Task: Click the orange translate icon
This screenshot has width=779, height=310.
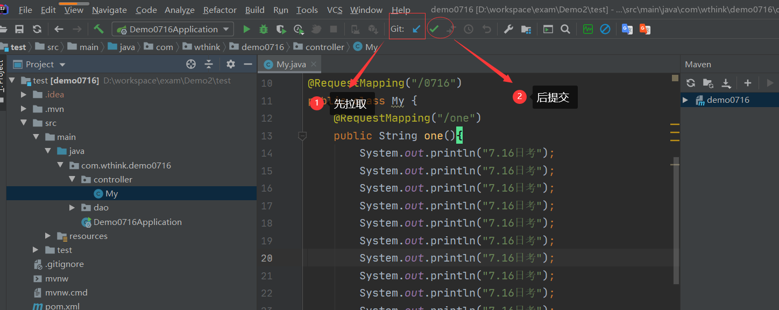Action: tap(645, 29)
